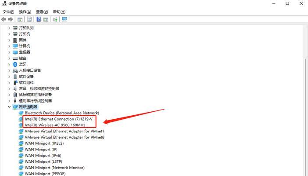The height and width of the screenshot is (176, 308).
Task: Expand the 固件 node with its chevron
Action: (x=9, y=40)
